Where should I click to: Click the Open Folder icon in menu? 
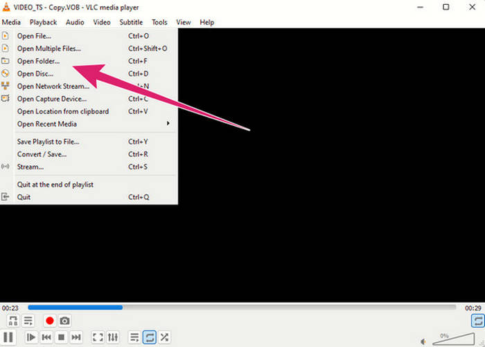[6, 61]
